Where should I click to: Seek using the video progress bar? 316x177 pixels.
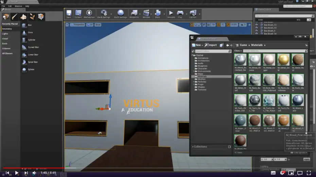point(158,168)
